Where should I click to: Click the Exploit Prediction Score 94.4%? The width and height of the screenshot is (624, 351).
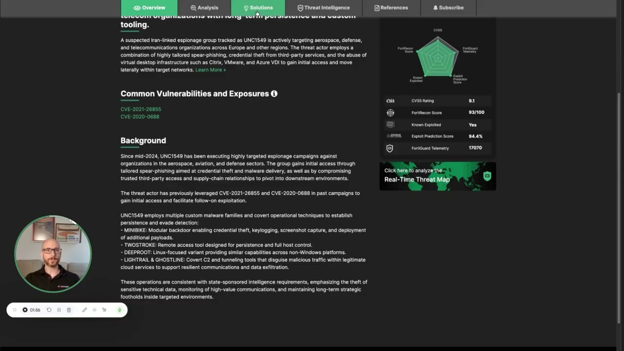coord(475,136)
